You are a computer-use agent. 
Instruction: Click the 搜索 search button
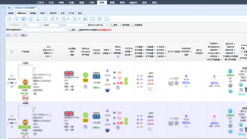point(114,25)
